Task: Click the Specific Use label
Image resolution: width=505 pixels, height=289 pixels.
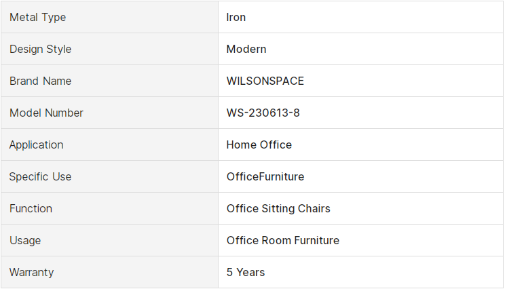Action: 40,176
